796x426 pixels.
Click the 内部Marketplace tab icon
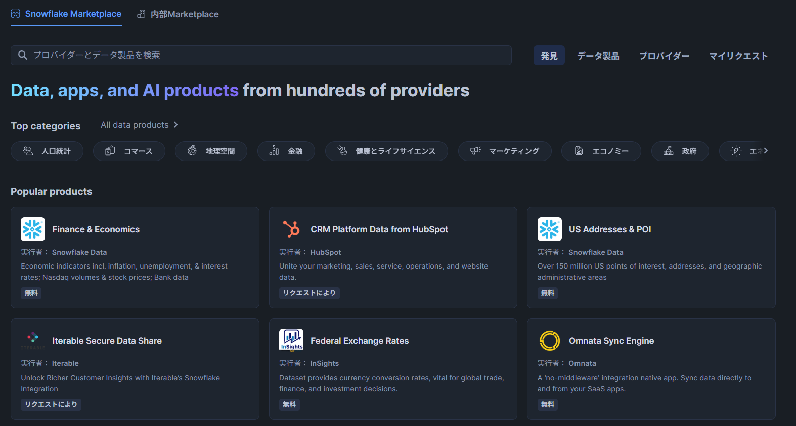[141, 14]
